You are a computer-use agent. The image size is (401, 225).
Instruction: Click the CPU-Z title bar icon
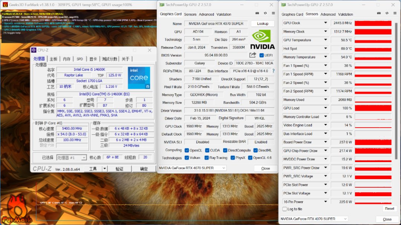coord(34,50)
